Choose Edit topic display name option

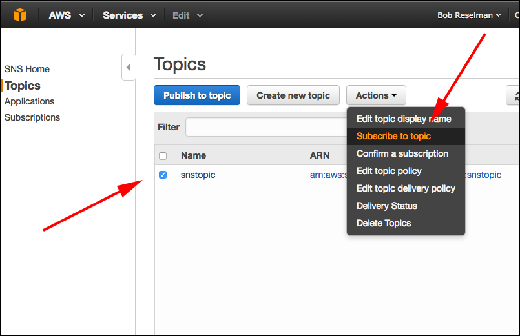coord(404,119)
